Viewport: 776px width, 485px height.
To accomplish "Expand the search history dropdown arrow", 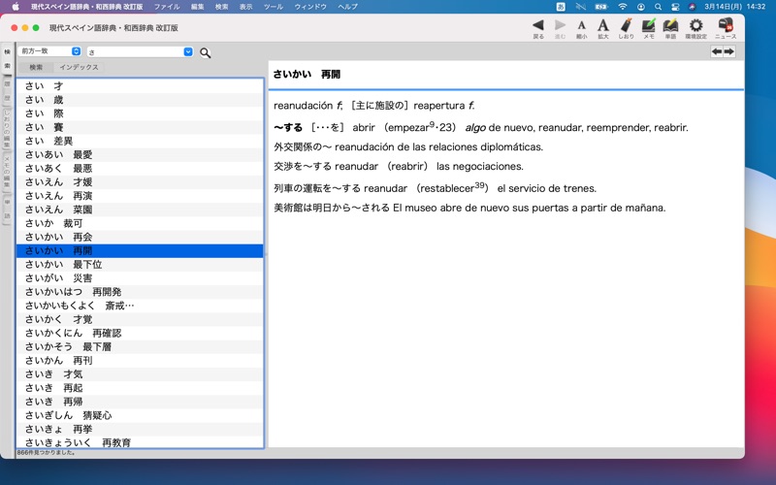I will click(188, 52).
